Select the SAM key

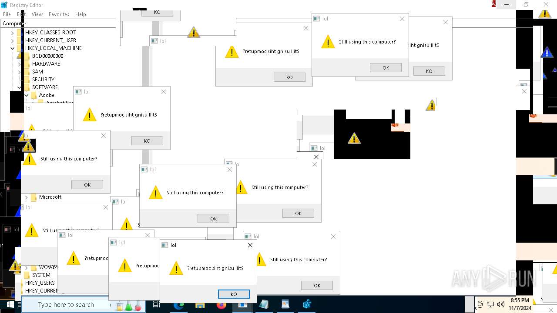click(x=37, y=72)
